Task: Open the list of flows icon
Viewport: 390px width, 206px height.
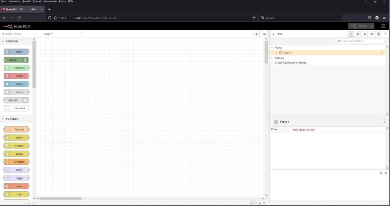Action: point(264,34)
